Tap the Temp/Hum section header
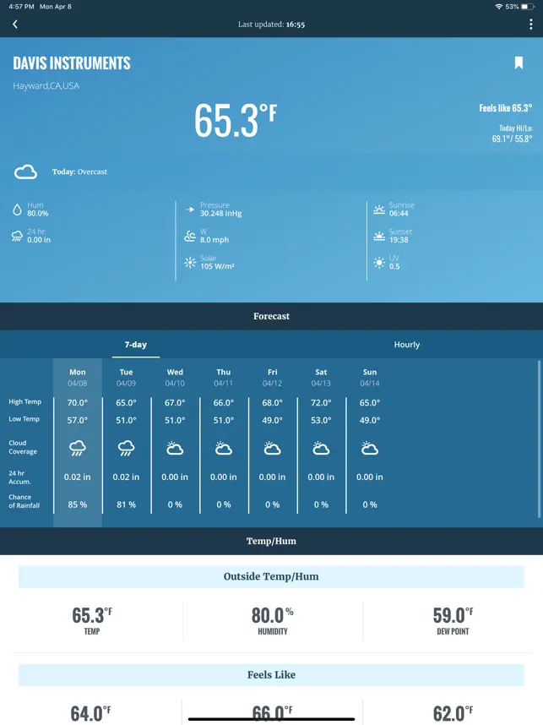 click(x=271, y=541)
